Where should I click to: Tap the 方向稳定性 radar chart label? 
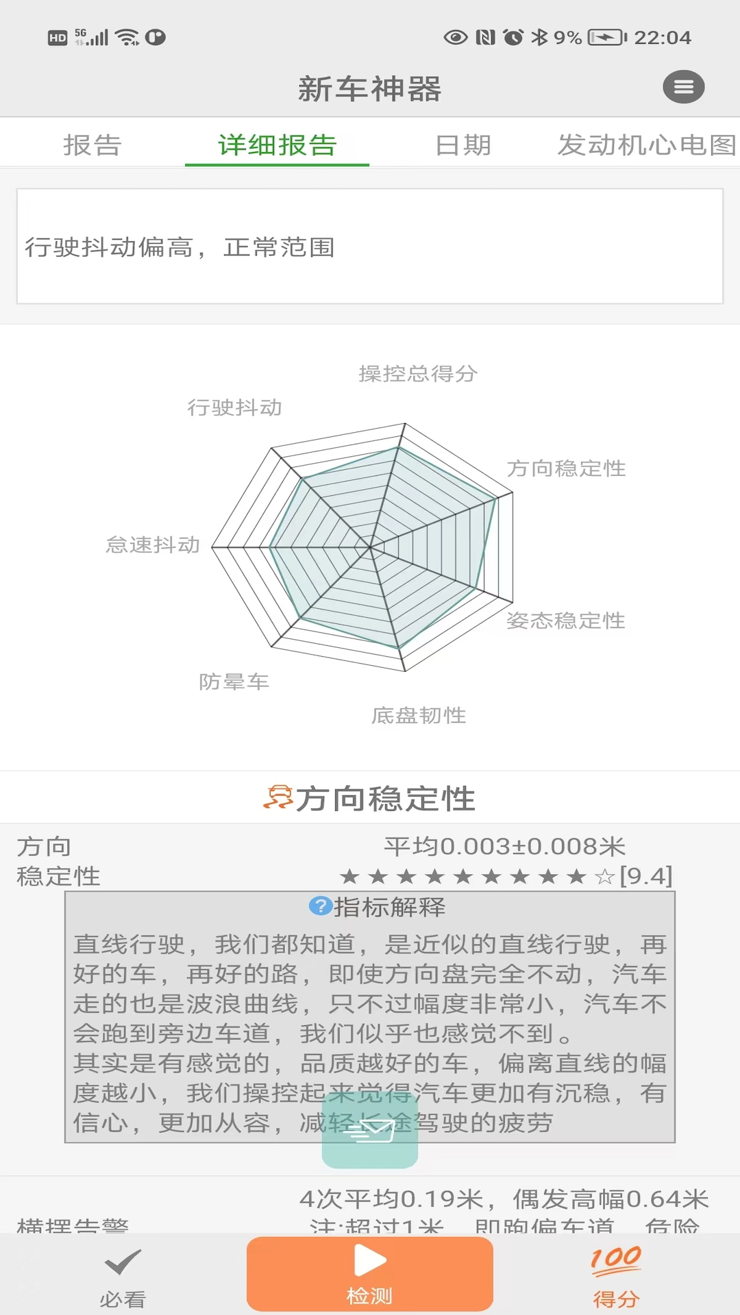(566, 468)
